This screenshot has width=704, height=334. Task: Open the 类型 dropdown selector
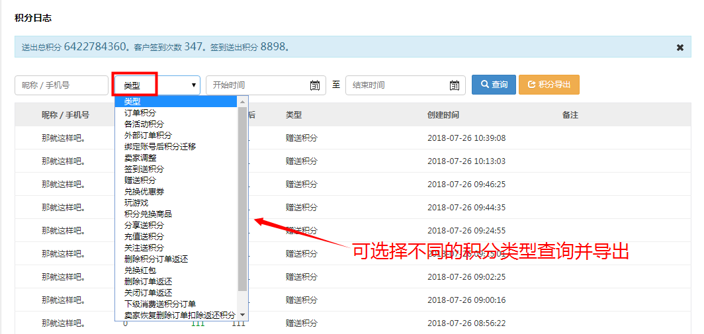pyautogui.click(x=157, y=85)
